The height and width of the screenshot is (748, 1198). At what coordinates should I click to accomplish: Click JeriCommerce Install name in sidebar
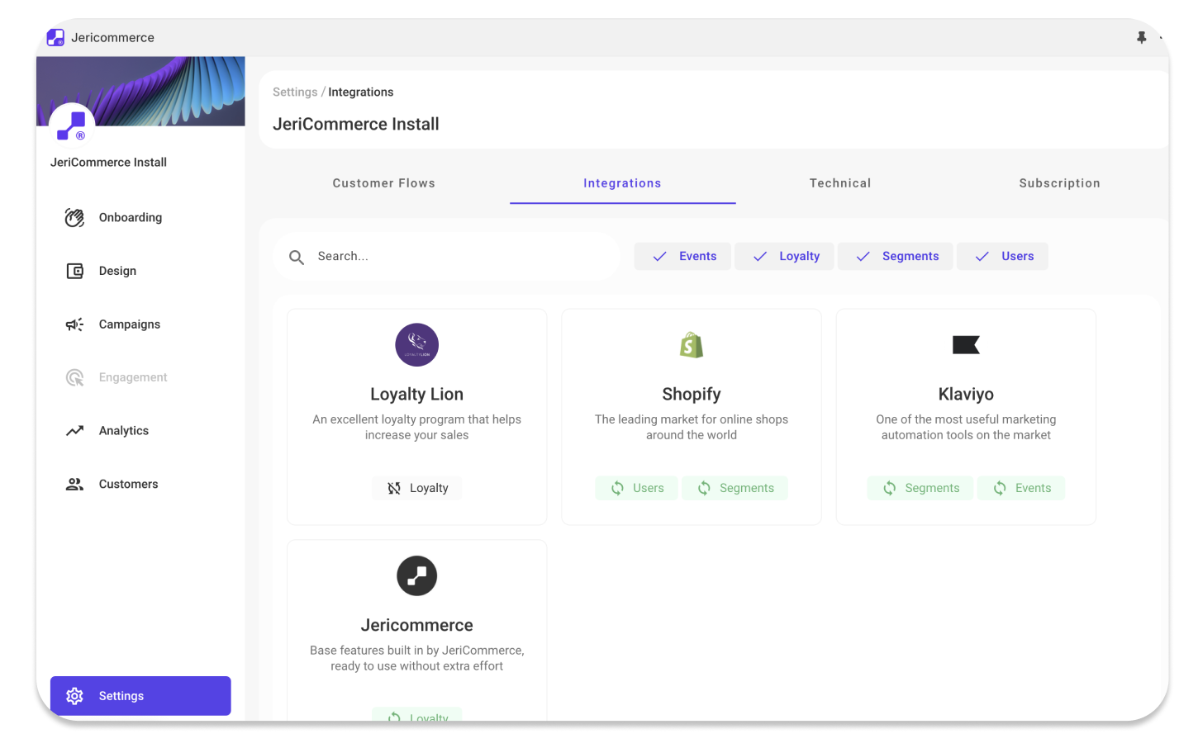tap(108, 162)
